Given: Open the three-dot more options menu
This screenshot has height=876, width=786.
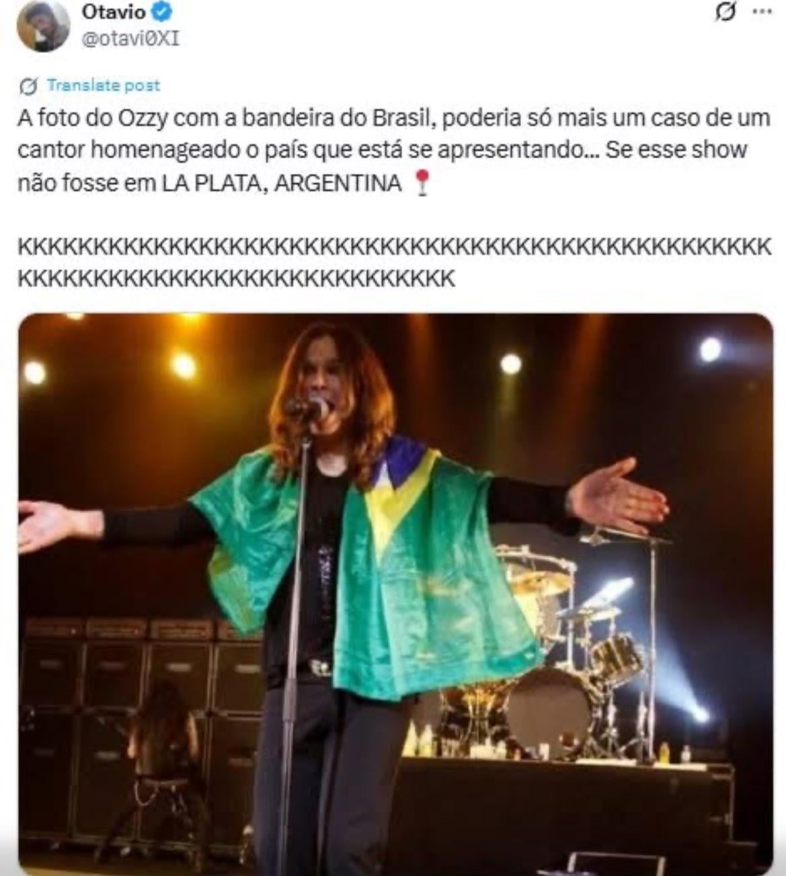Looking at the screenshot, I should coord(762,12).
